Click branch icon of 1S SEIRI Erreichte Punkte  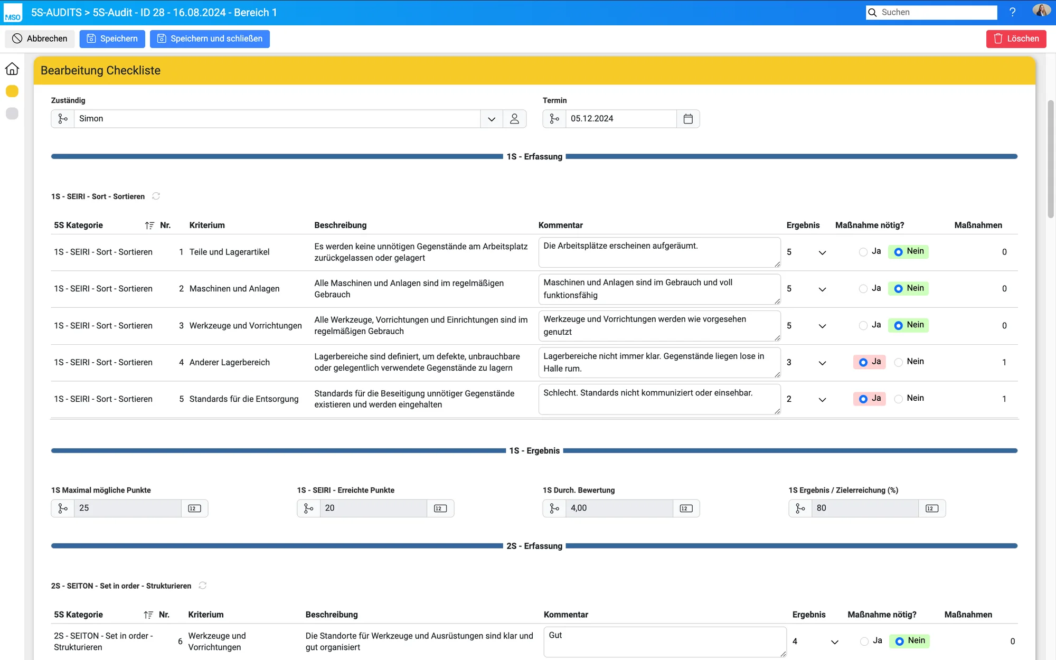click(309, 508)
